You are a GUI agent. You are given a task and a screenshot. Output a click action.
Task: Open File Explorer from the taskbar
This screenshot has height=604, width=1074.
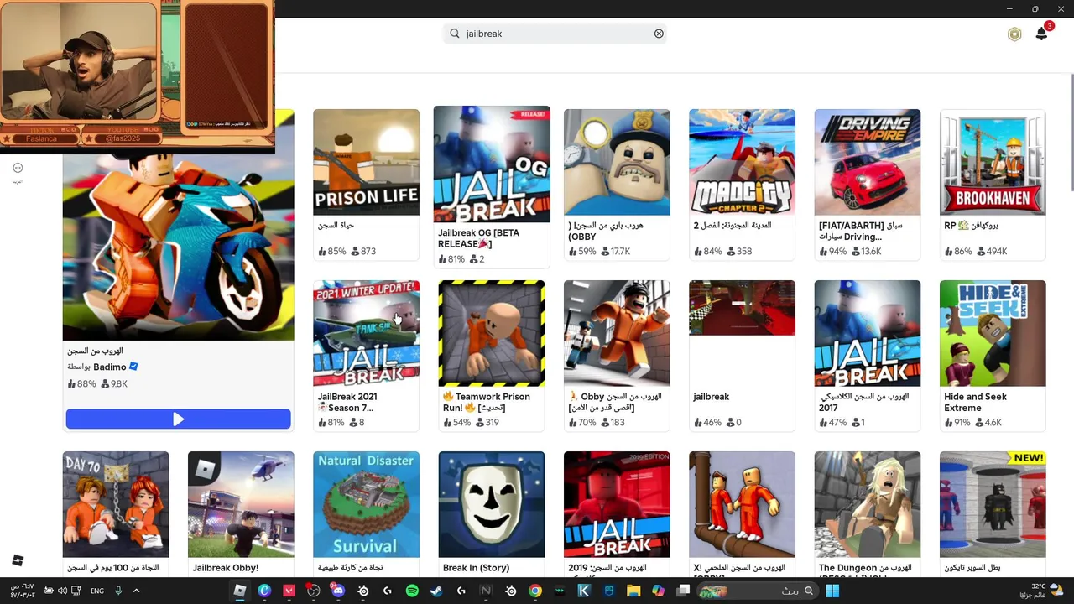pos(633,591)
